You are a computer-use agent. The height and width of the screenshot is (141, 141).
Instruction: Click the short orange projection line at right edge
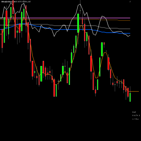coord(134,91)
